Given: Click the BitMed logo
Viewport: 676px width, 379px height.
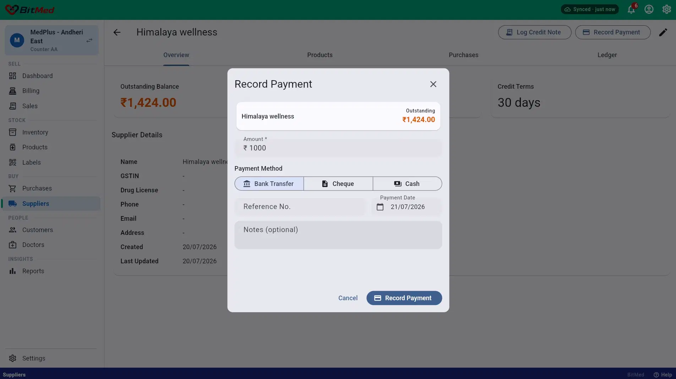Looking at the screenshot, I should [x=30, y=10].
